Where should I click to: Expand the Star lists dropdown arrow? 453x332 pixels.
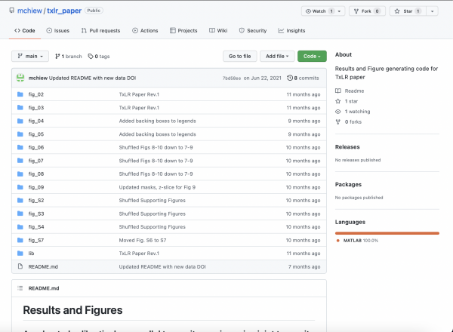pos(433,11)
